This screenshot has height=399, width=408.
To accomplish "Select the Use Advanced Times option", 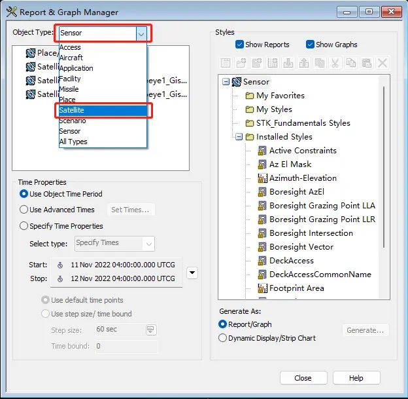I will [x=24, y=210].
